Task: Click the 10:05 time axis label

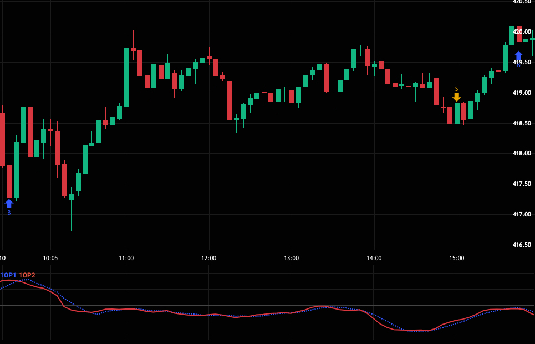Action: [x=50, y=258]
